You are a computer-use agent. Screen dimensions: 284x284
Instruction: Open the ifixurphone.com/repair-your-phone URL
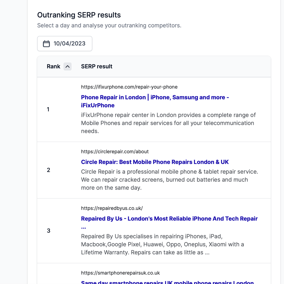click(129, 87)
